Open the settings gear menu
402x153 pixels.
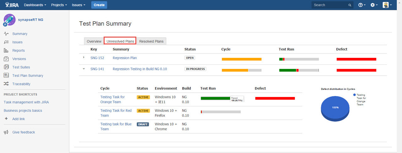(374, 5)
